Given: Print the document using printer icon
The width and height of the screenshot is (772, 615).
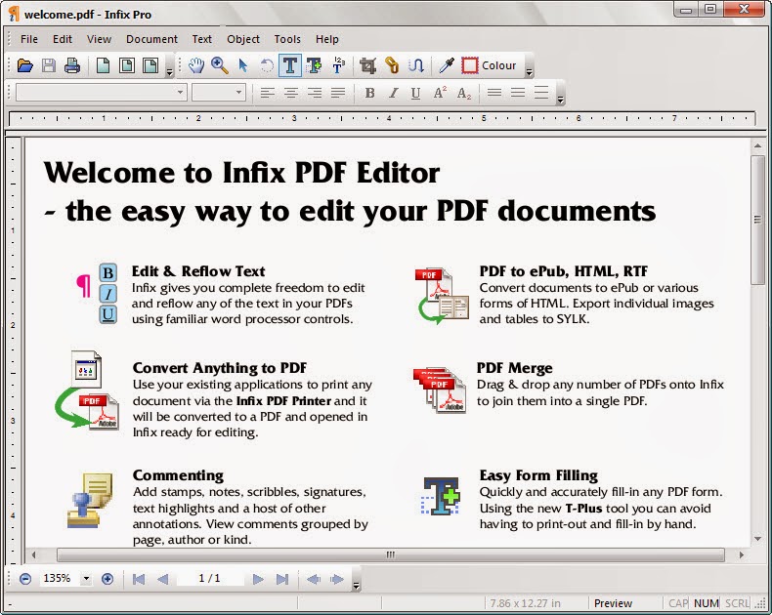Looking at the screenshot, I should [72, 65].
